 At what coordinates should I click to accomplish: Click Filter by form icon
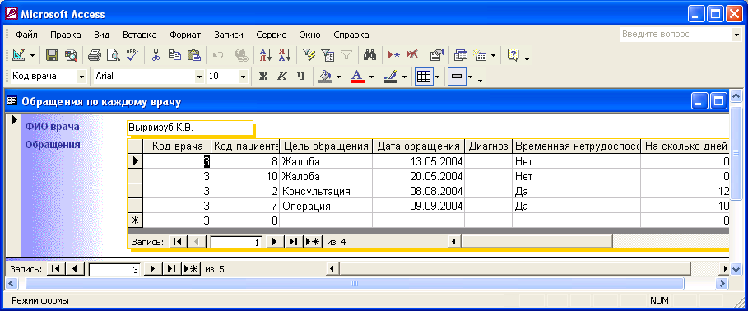pos(328,55)
